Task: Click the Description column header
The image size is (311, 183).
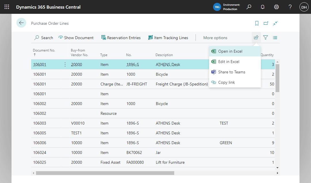Action: (164, 55)
